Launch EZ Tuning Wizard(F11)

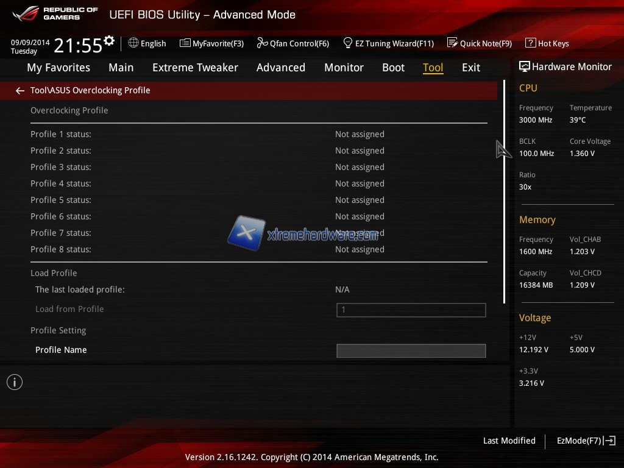pos(388,43)
